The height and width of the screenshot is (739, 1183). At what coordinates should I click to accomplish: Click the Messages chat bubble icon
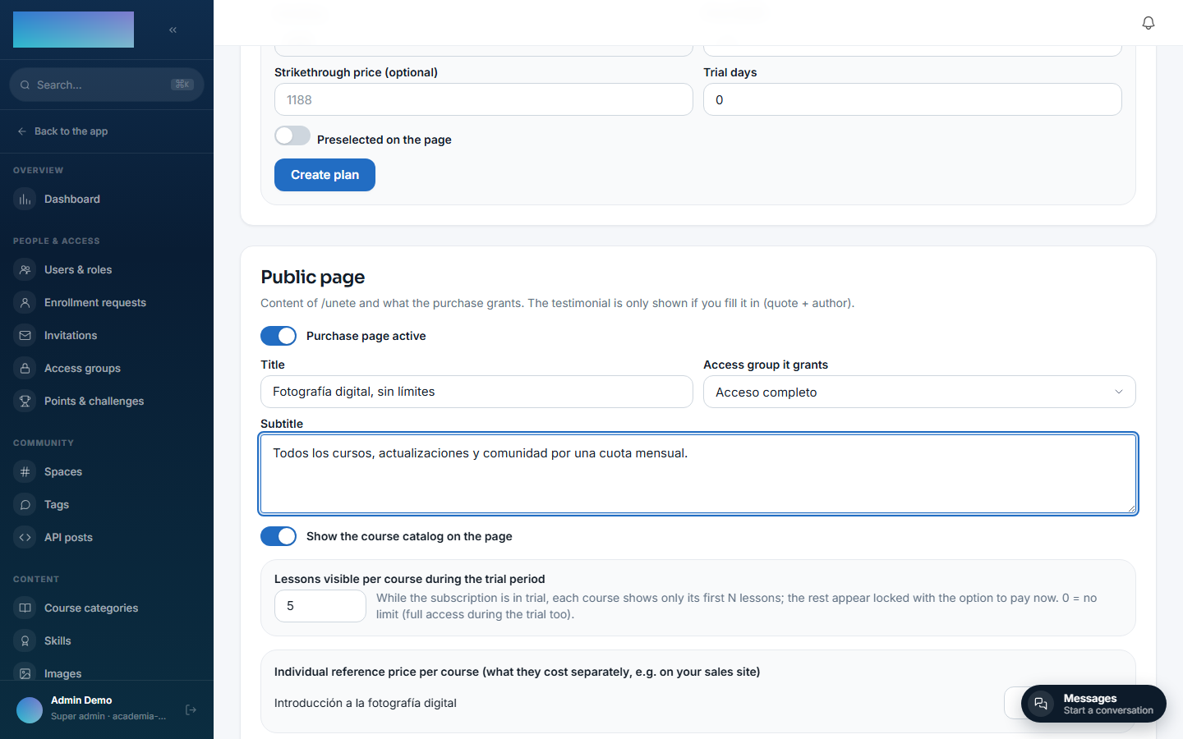click(x=1041, y=704)
